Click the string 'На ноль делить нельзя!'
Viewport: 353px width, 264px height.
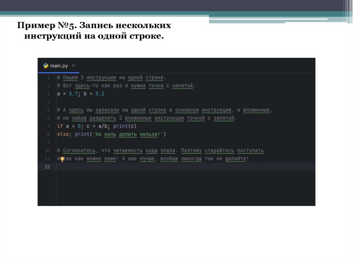(x=128, y=134)
